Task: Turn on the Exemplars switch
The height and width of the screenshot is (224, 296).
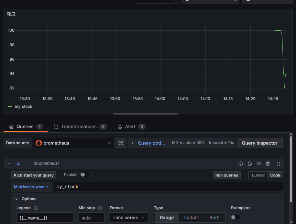Action: coord(236,217)
